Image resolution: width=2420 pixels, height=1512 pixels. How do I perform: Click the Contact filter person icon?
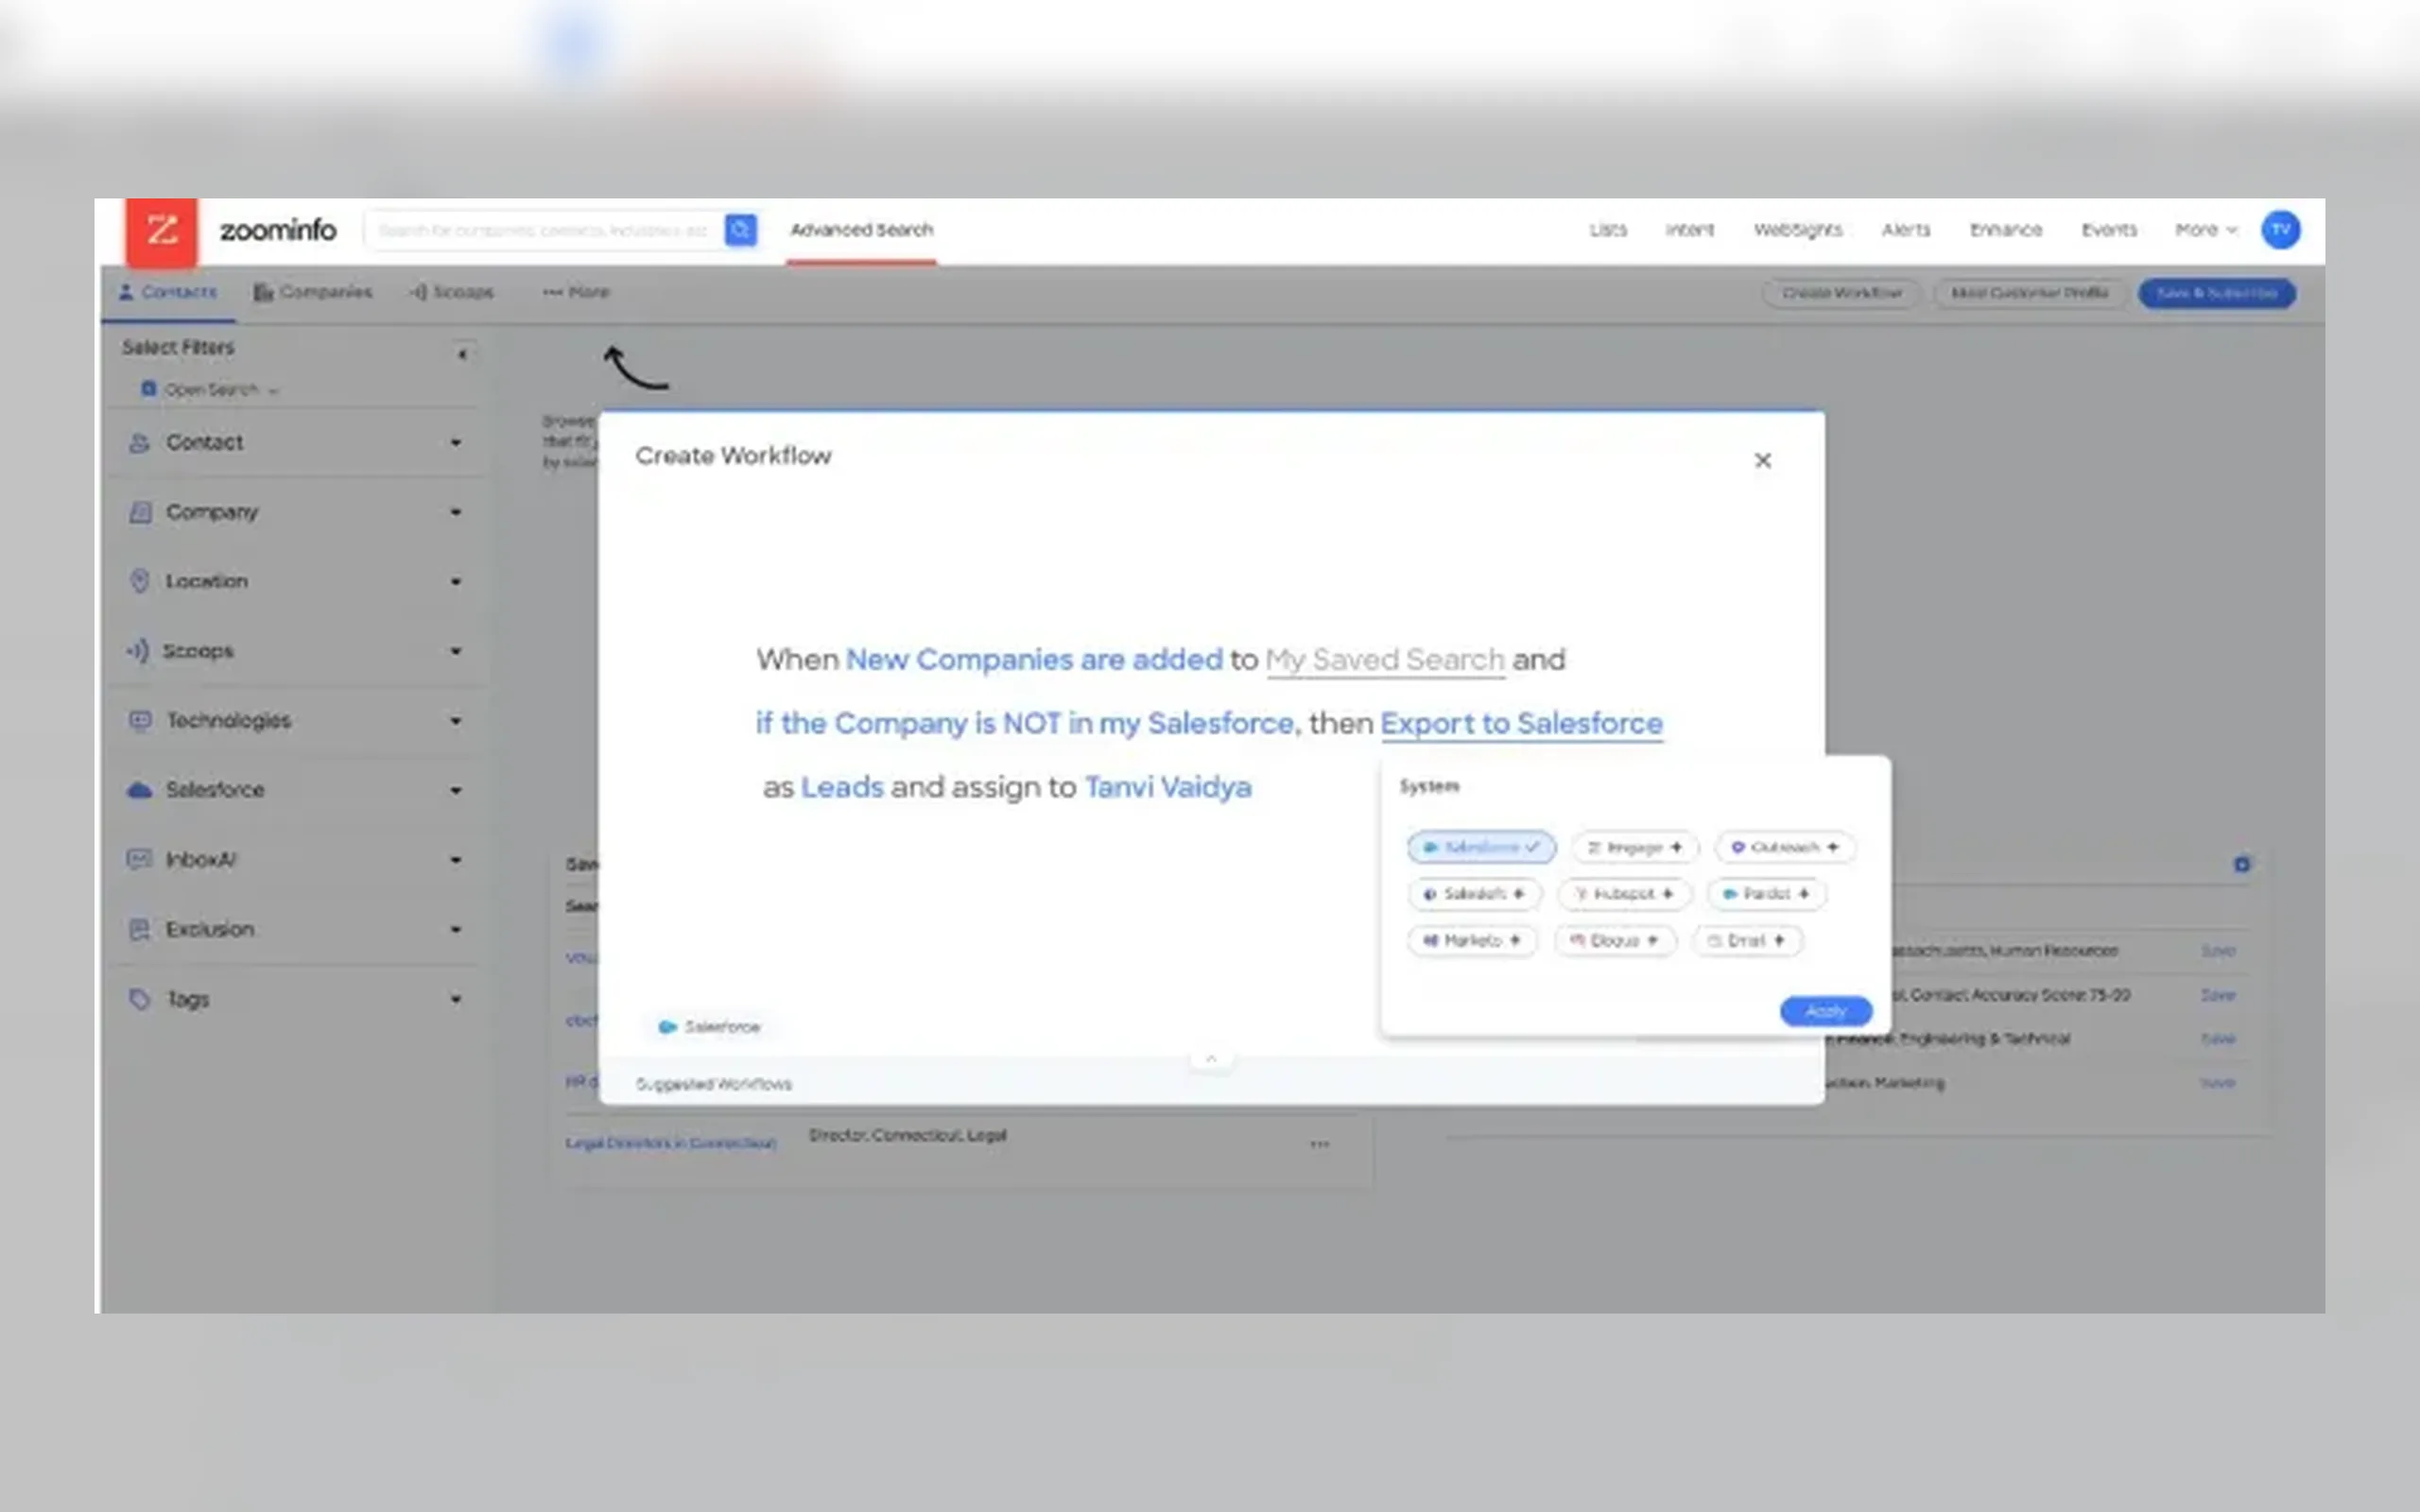coord(140,442)
